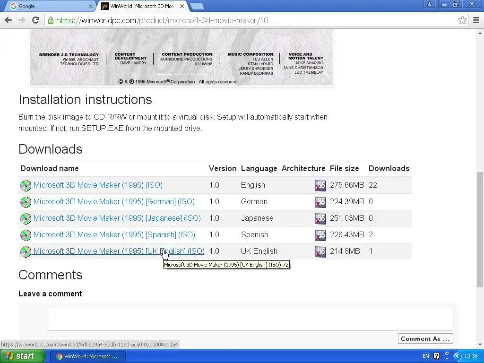Click the 251.03MB file size

tap(347, 218)
